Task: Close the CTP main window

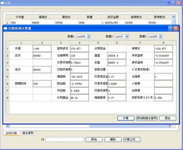Action: (179, 3)
